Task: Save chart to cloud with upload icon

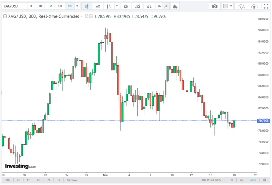Action: [x=255, y=6]
